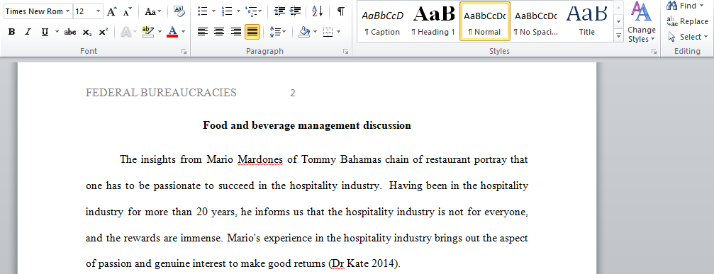Increase paragraph indent
714x274 pixels.
(x=296, y=11)
